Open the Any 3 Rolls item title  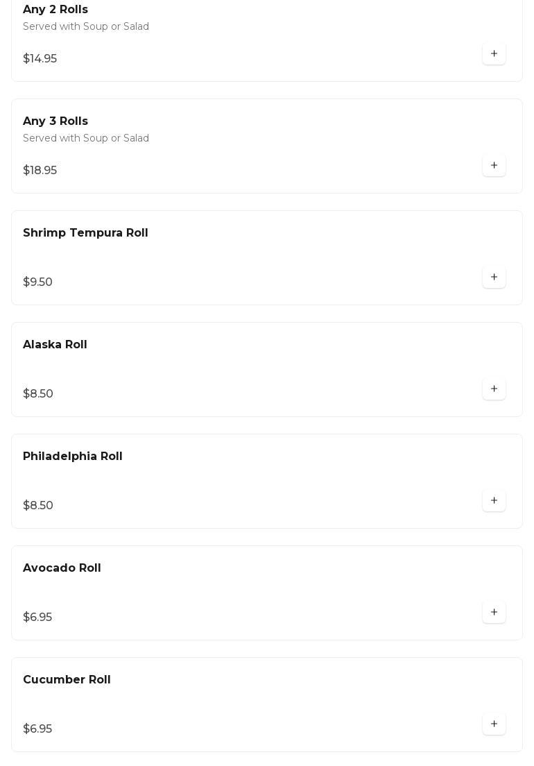tap(55, 121)
